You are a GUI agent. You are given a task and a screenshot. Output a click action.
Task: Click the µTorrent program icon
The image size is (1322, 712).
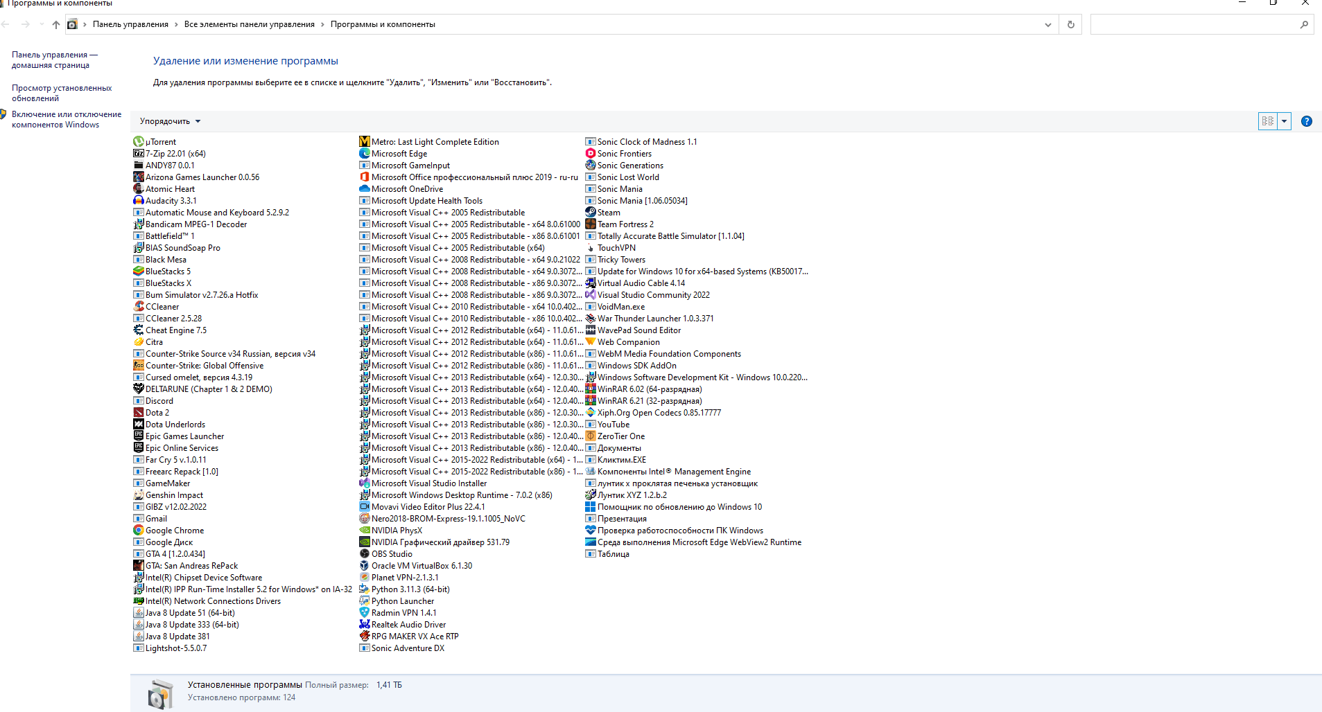139,141
